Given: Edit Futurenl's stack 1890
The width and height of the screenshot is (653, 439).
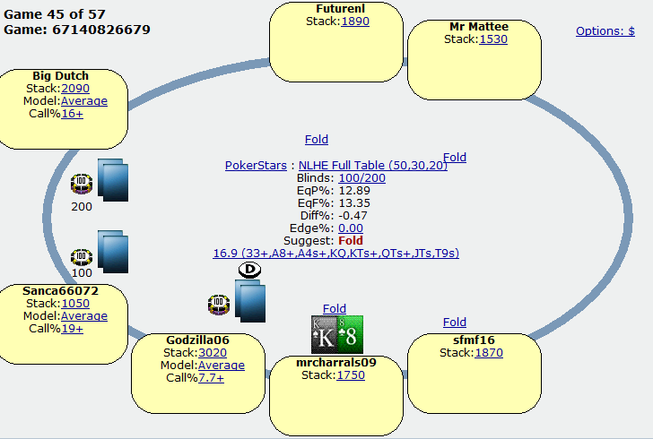Looking at the screenshot, I should [x=355, y=22].
